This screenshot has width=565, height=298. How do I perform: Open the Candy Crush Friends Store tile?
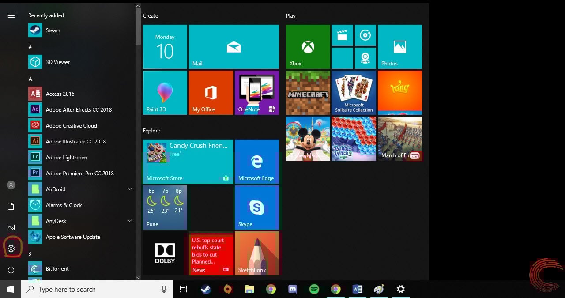188,162
